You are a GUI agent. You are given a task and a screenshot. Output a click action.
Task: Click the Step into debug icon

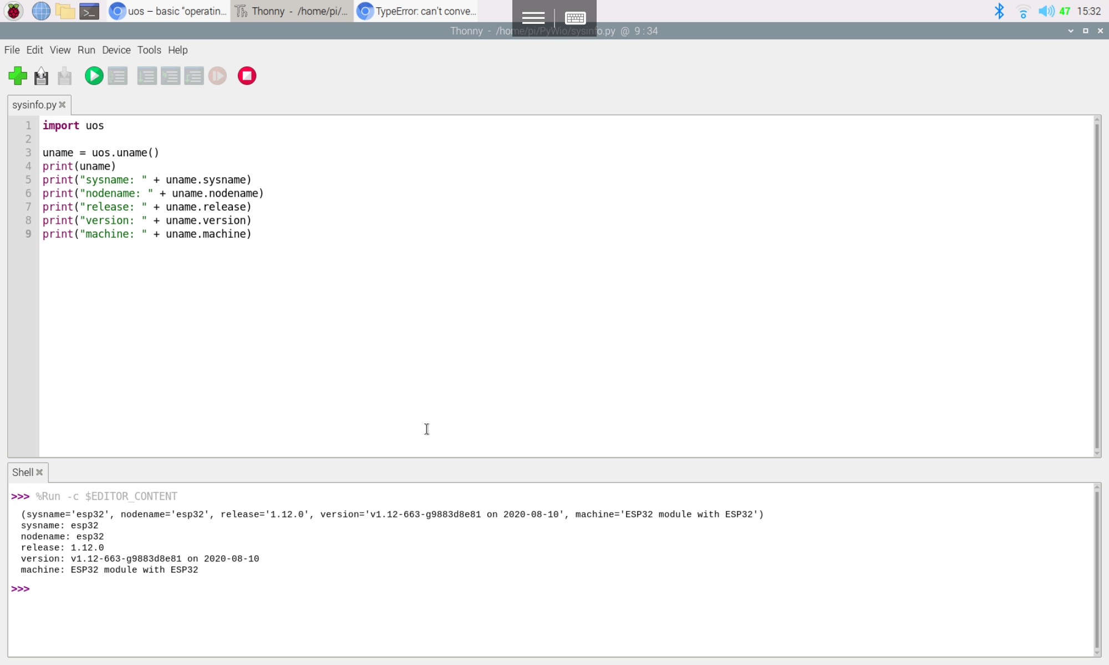(x=170, y=76)
